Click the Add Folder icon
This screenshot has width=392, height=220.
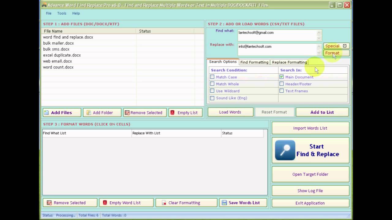coord(89,112)
